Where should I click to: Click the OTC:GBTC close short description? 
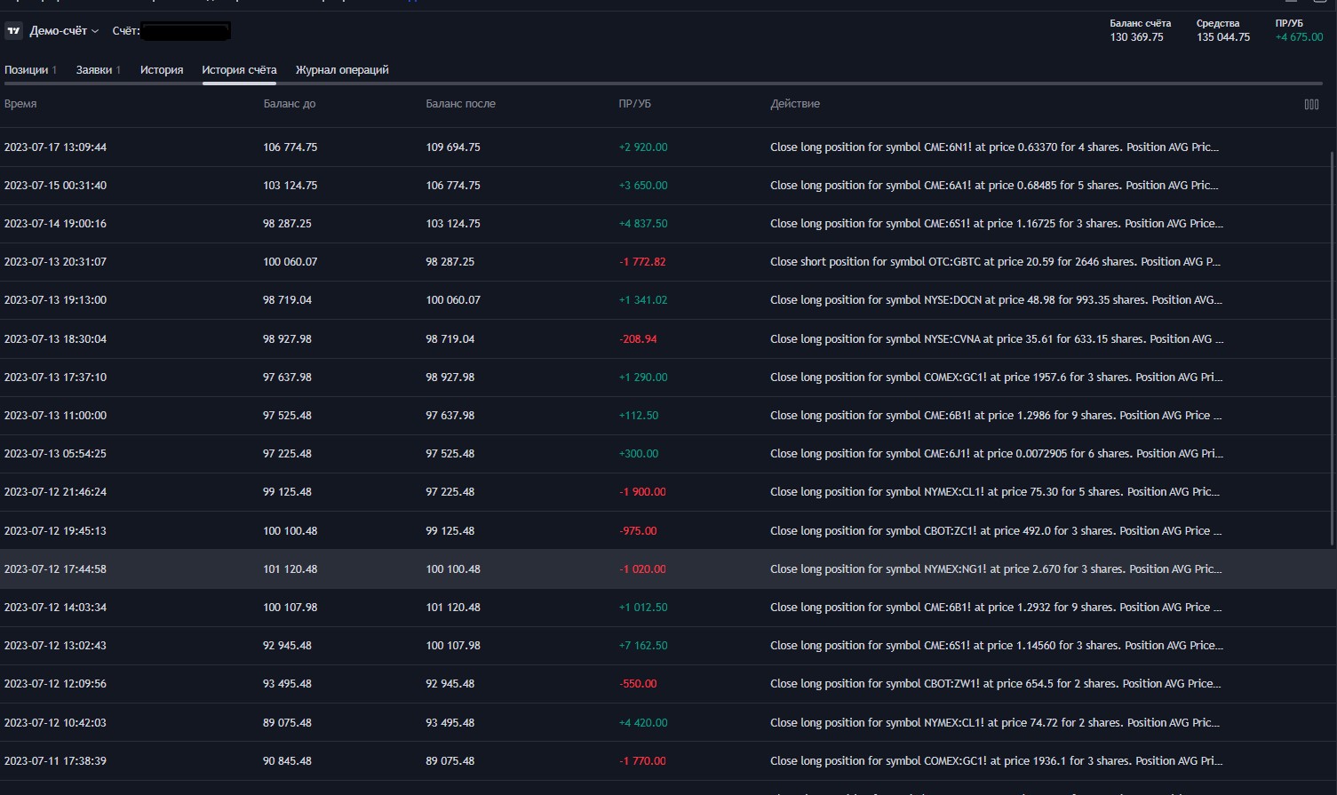[995, 262]
